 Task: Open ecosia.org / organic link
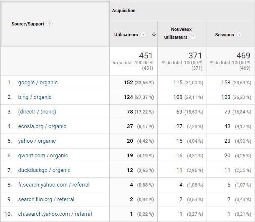[42, 126]
